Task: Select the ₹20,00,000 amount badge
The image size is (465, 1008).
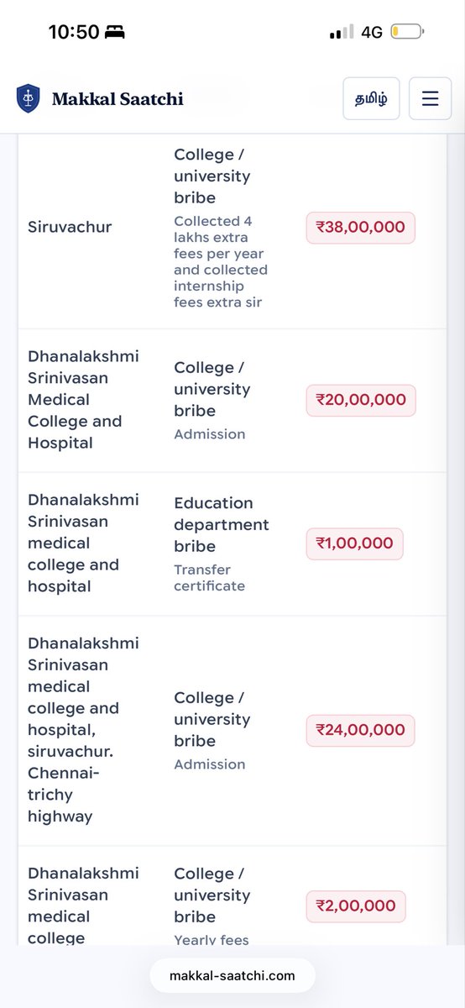Action: coord(361,400)
